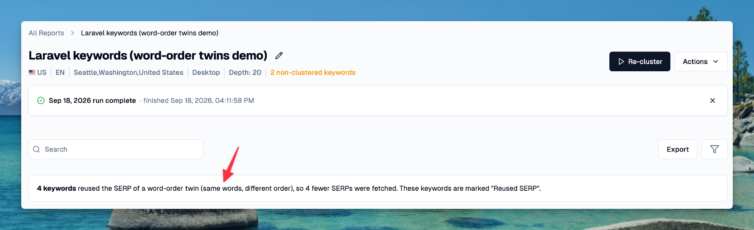Click the 4 keywords reused SERP notice
The height and width of the screenshot is (230, 754).
tap(378, 189)
